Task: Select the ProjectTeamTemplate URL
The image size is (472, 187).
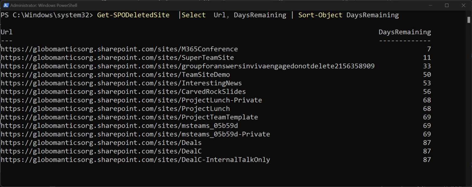Action: coord(129,117)
